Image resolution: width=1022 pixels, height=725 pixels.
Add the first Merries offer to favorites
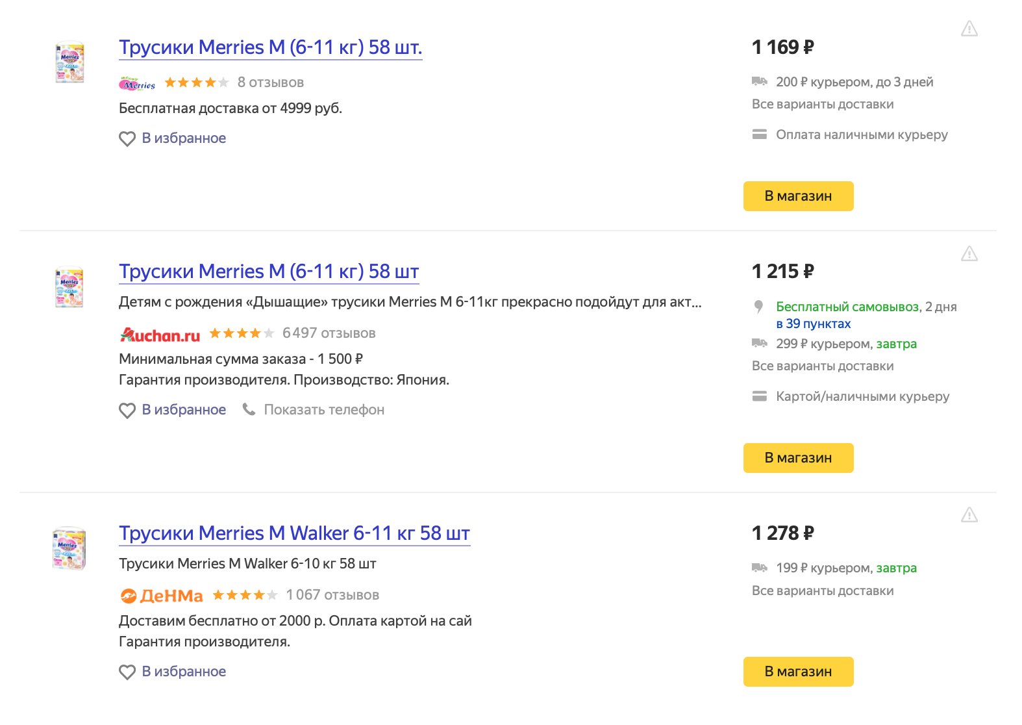click(x=173, y=138)
